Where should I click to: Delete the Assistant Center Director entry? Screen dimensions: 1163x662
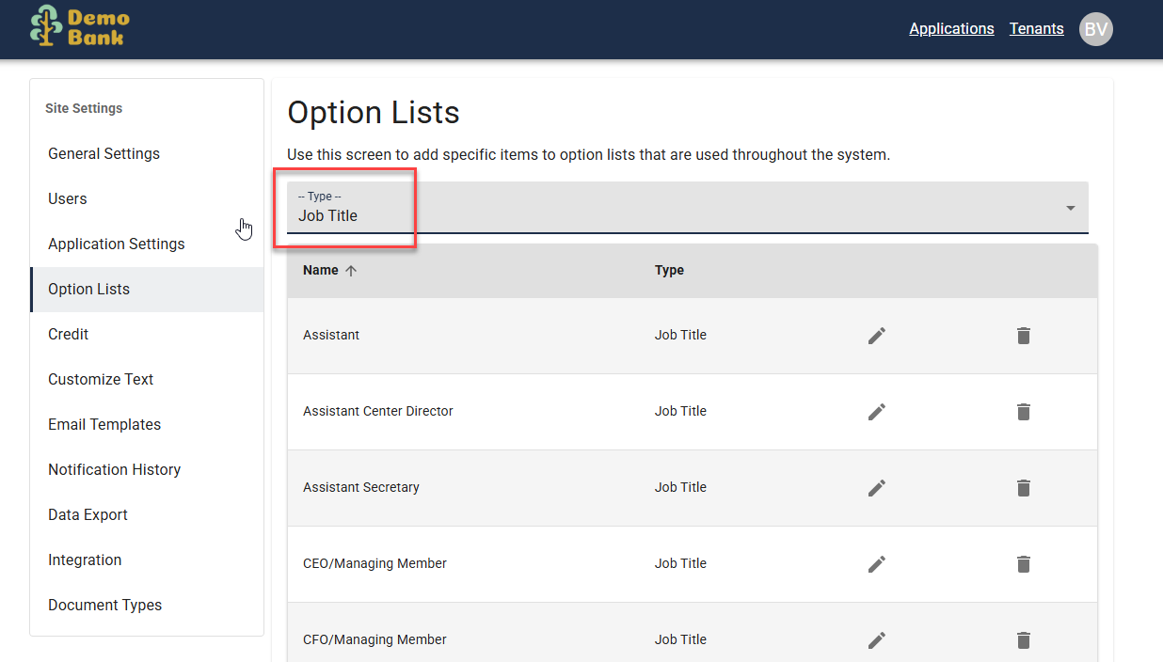pyautogui.click(x=1024, y=412)
